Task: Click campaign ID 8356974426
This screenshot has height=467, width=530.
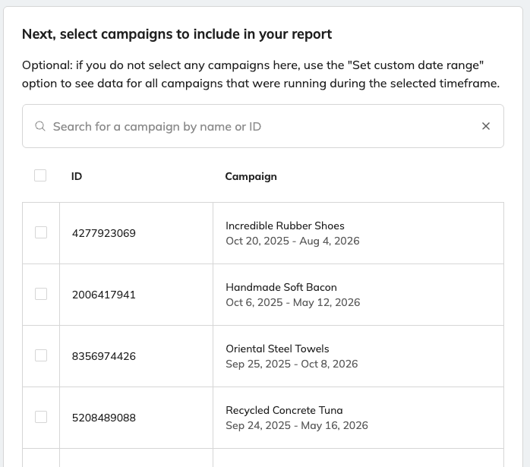Action: [x=103, y=356]
